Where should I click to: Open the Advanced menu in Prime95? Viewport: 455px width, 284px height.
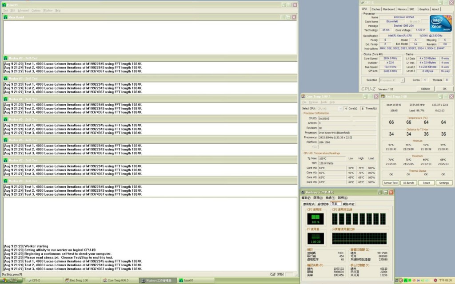(x=23, y=11)
